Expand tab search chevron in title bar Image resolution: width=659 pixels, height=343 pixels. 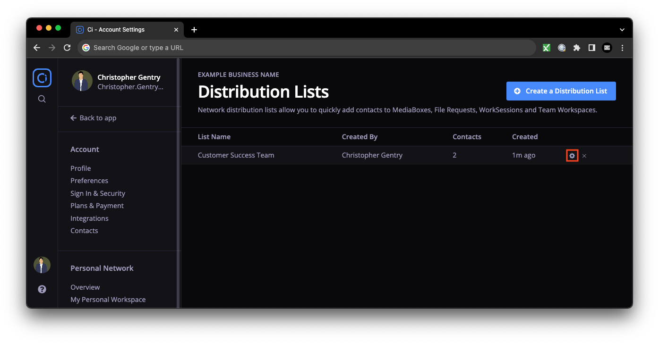point(622,30)
